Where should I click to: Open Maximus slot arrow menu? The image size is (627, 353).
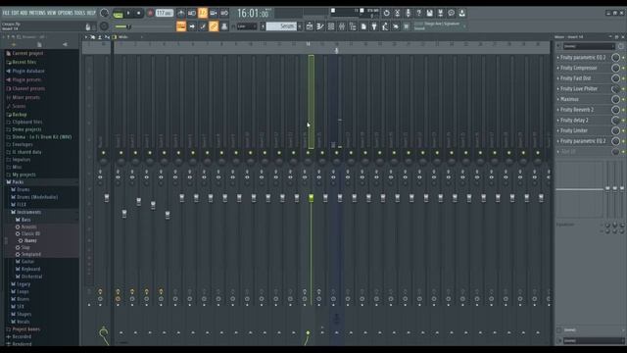(x=558, y=99)
